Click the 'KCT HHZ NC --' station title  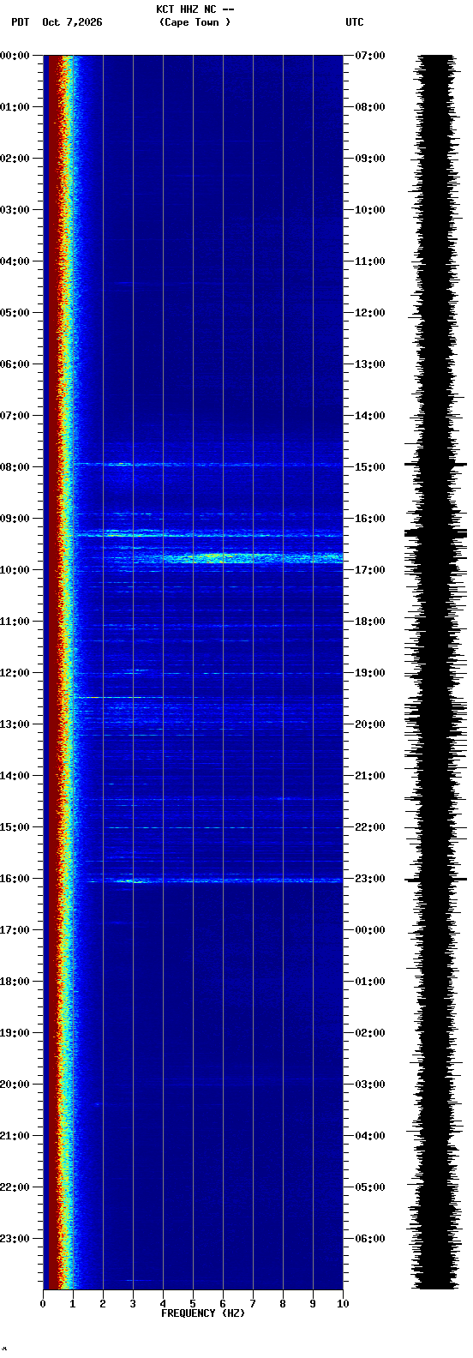195,9
